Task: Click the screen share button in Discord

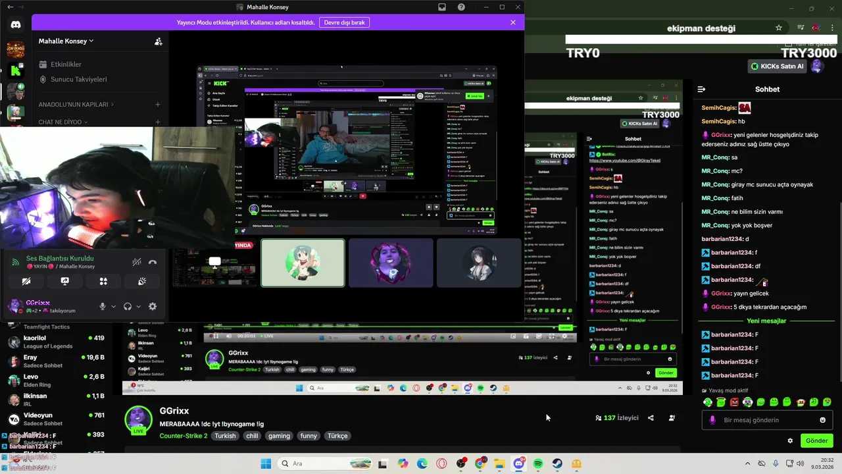Action: point(65,281)
